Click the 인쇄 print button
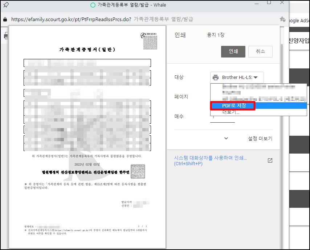Screen dimensions: 310x250 [233, 51]
